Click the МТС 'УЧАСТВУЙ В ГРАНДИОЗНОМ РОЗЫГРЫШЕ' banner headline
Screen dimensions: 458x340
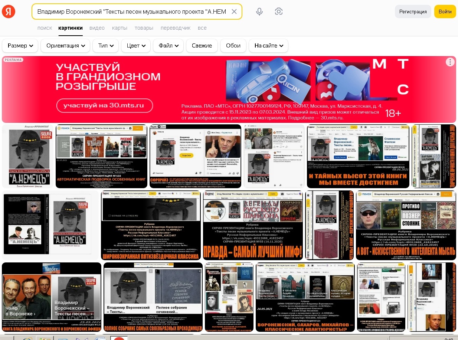(108, 77)
